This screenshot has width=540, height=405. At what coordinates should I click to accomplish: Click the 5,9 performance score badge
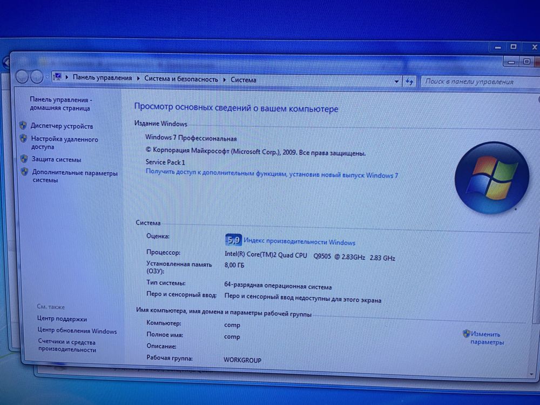pos(233,239)
